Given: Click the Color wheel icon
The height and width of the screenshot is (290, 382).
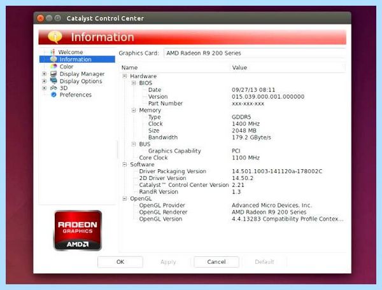Looking at the screenshot, I should (x=53, y=66).
